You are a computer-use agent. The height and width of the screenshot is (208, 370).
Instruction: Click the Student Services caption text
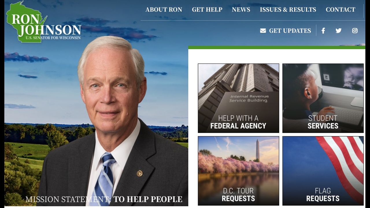pos(323,122)
